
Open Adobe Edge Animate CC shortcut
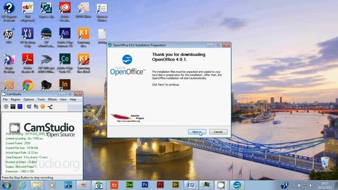(x=65, y=37)
